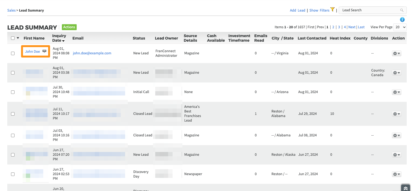The height and width of the screenshot is (191, 414).
Task: Open gear action menu for Newspaper row
Action: coord(397,174)
